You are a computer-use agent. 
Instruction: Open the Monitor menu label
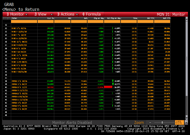(x=15, y=14)
